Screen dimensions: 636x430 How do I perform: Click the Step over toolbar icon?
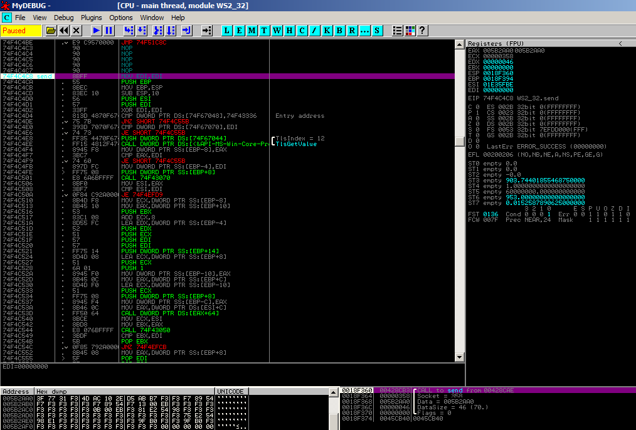142,30
